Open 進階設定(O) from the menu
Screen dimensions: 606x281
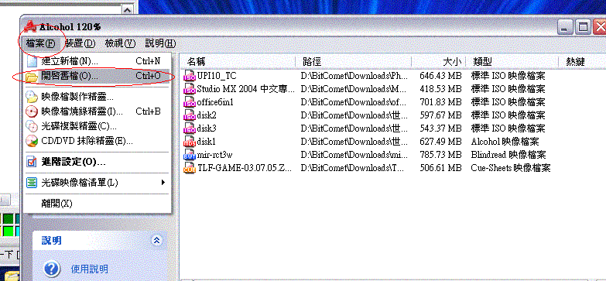(x=98, y=162)
